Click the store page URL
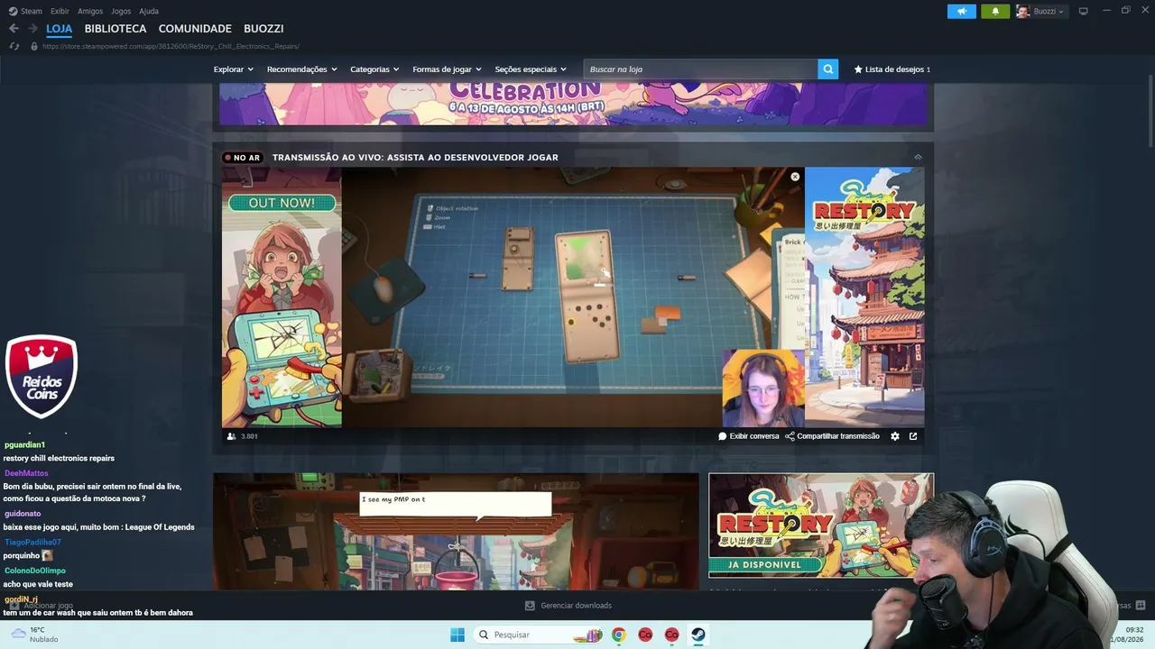 click(x=171, y=46)
